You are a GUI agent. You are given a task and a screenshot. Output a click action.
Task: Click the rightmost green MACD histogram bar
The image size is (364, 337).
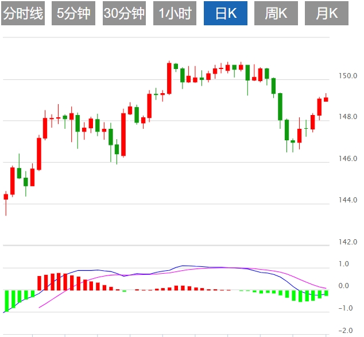(x=326, y=293)
